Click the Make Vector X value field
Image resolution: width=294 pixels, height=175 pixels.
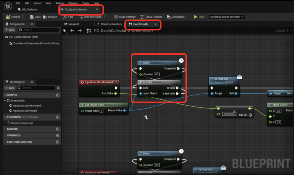(278, 111)
